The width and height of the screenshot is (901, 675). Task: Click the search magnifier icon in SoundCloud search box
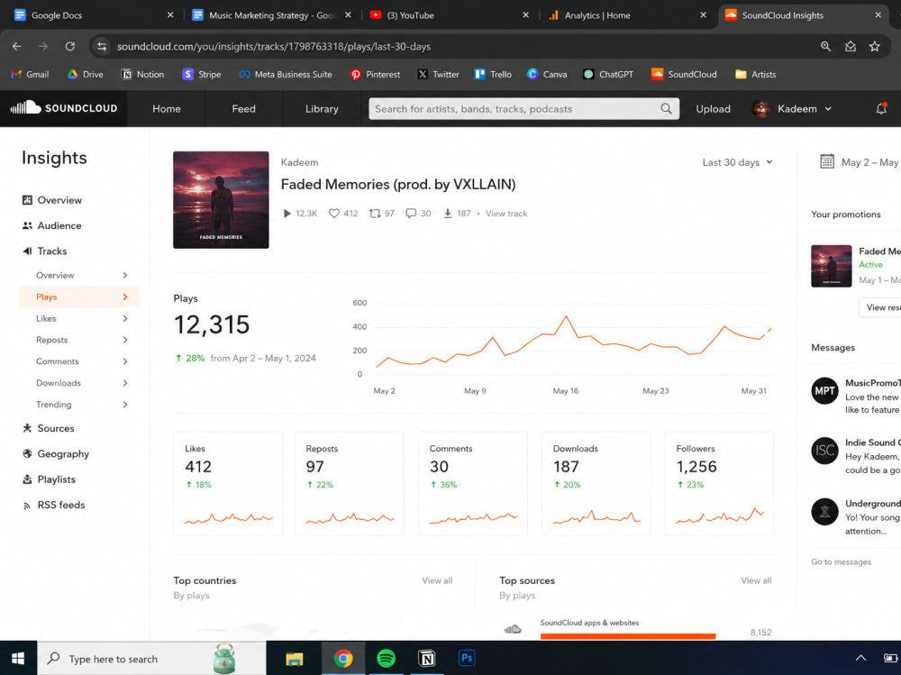pyautogui.click(x=666, y=109)
